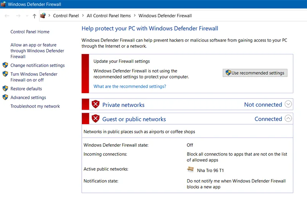Screen dimensions: 307x212
Task: Open the recent locations dropdown arrow
Action: click(27, 16)
